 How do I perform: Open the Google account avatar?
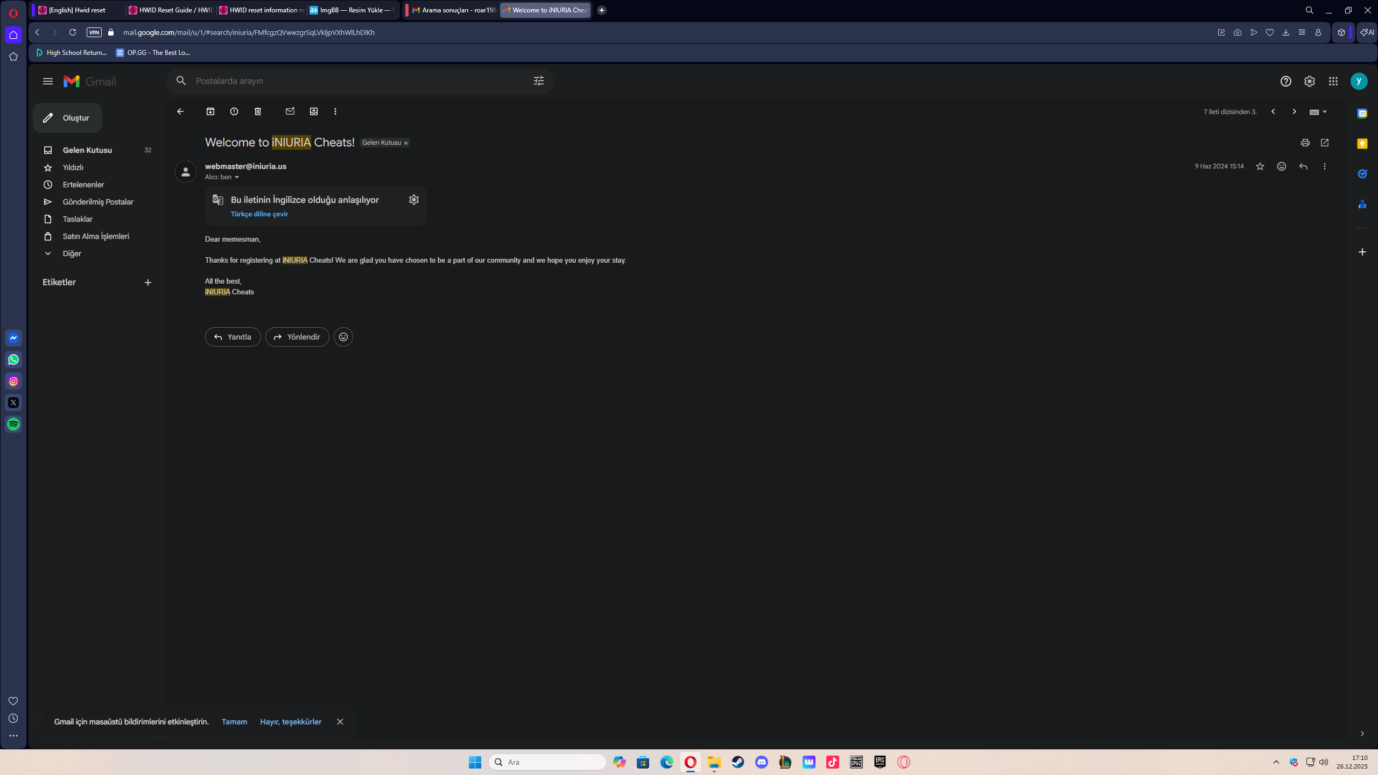(1359, 81)
